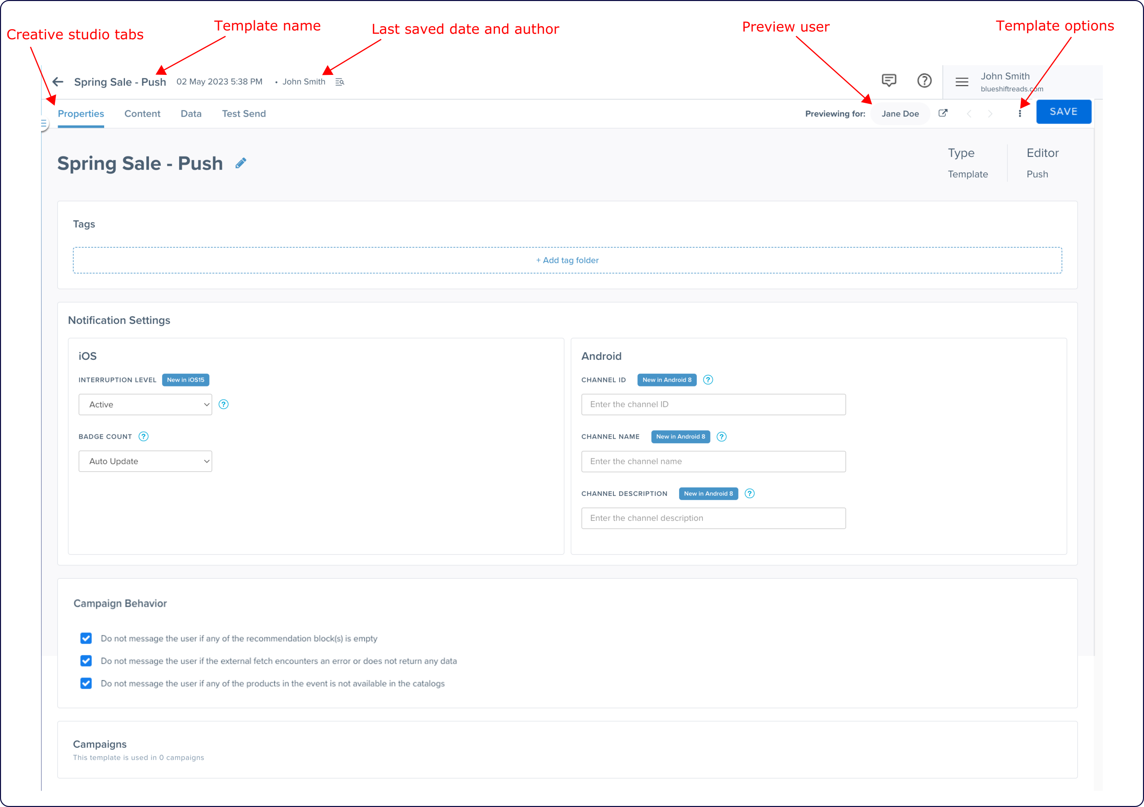
Task: Show help for Interruption Level
Action: coord(224,405)
